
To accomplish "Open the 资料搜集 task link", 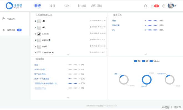I will point(116,25).
